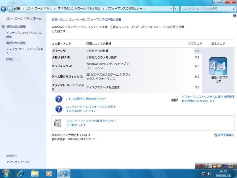
Task: Click the question icon beside コンピューターのパフォーマンスを向上
Action: click(x=59, y=109)
